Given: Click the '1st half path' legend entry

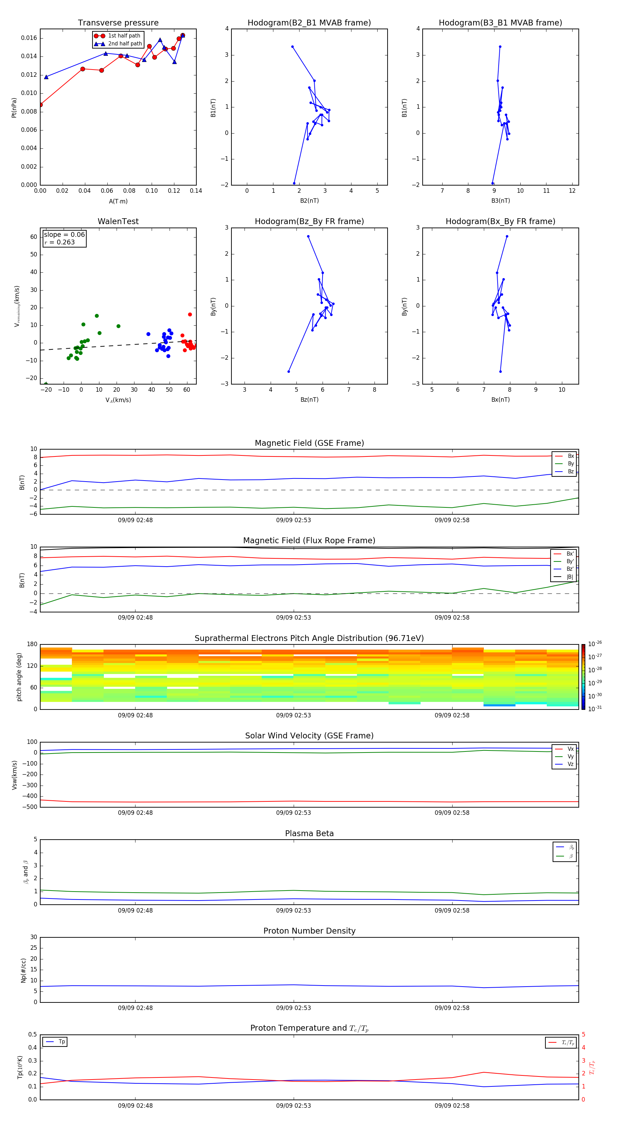Looking at the screenshot, I should tap(118, 36).
